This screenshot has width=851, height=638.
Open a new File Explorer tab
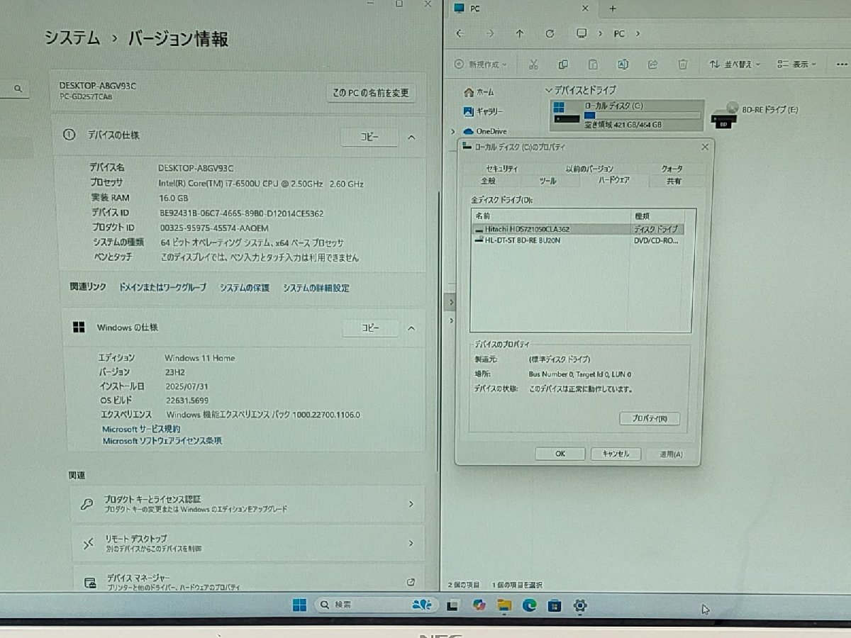[613, 9]
